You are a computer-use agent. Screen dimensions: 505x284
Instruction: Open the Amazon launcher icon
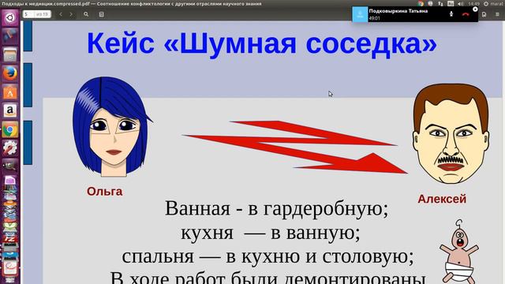pyautogui.click(x=10, y=110)
